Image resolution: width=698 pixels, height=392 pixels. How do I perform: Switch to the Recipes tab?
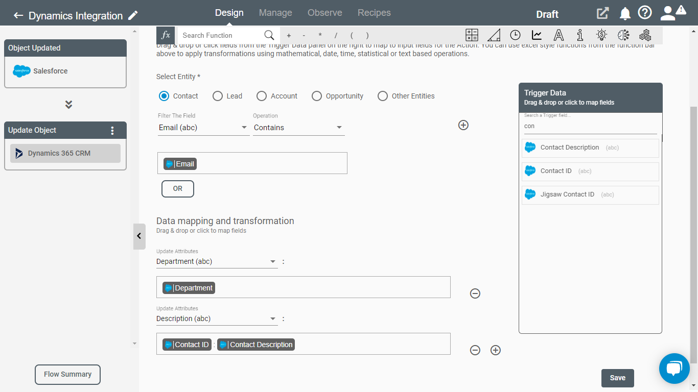[x=374, y=13]
